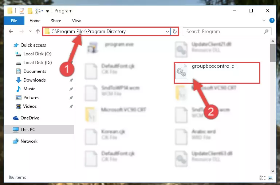Click the Properties checkmark quick access icon
Viewport: 280px width, 185px height.
21,11
